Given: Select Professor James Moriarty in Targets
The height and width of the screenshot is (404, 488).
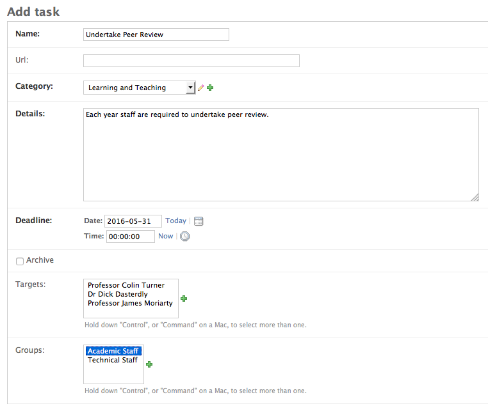Looking at the screenshot, I should coord(130,303).
